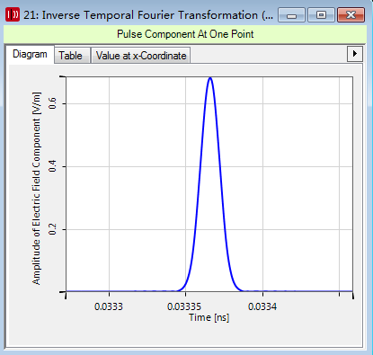Click the 0.0334 x-axis tick label

(x=262, y=306)
